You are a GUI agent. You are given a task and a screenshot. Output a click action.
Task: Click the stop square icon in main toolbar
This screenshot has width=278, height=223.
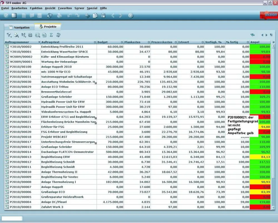[14, 16]
